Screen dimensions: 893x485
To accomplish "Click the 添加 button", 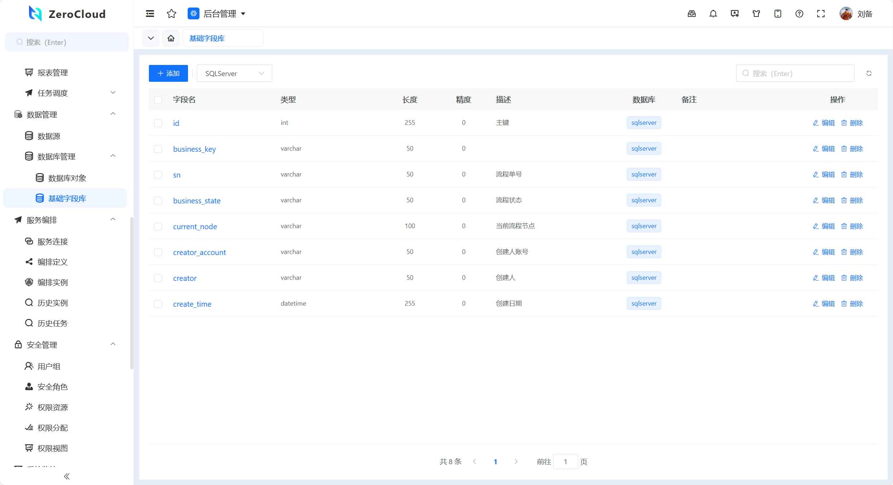I will (x=168, y=73).
